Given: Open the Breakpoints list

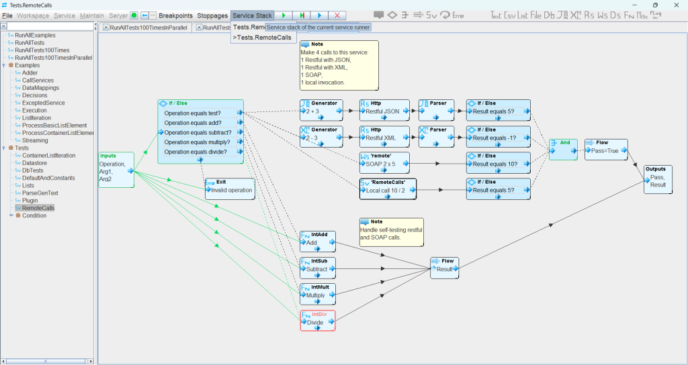Looking at the screenshot, I should [x=175, y=15].
